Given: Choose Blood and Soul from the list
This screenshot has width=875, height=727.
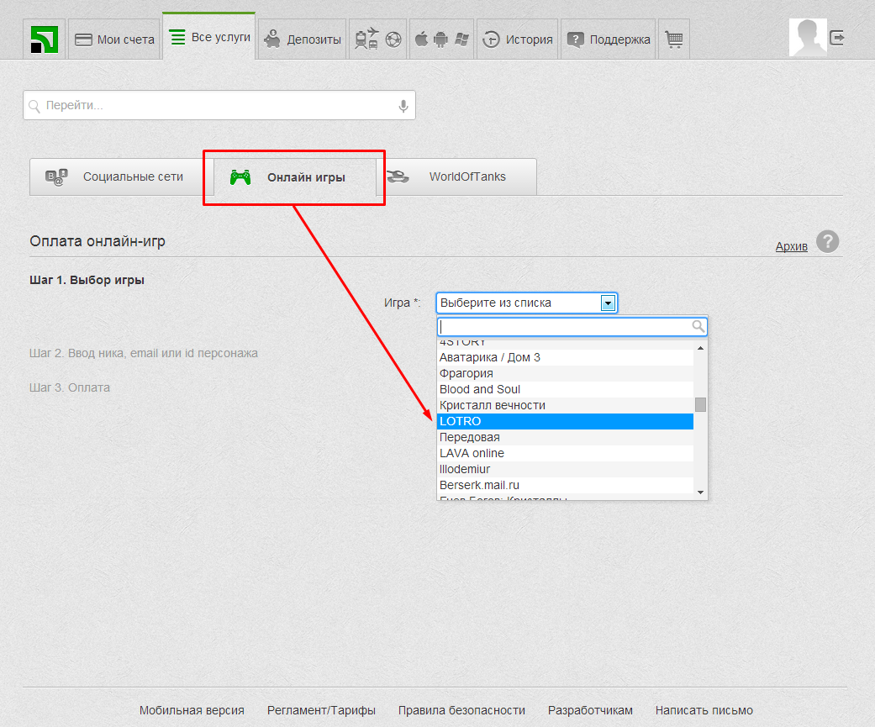Looking at the screenshot, I should pos(565,389).
